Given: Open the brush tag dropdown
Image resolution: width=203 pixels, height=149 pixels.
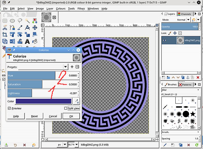Looking at the screenshot, I should pos(198,132).
